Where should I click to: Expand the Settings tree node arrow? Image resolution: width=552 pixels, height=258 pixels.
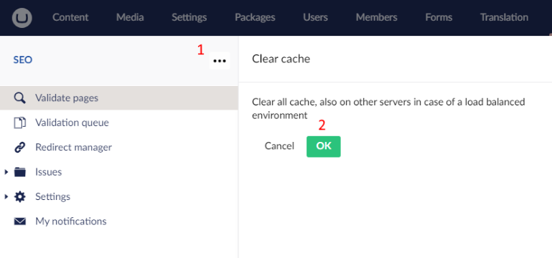6,196
